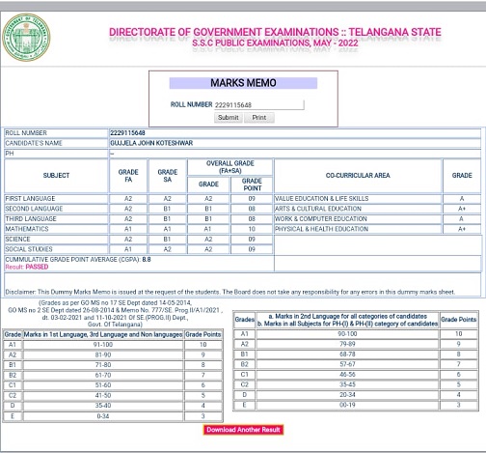Click Value Education grade A cell
Screen dimensions: 486x453
(462, 199)
